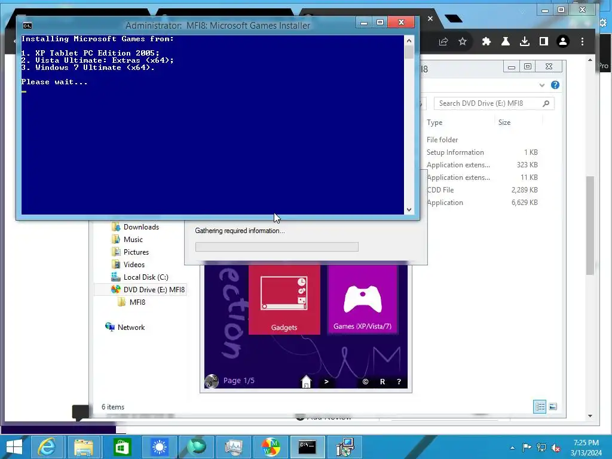Screen dimensions: 612x459
Task: Click the browser share page icon
Action: [x=443, y=41]
